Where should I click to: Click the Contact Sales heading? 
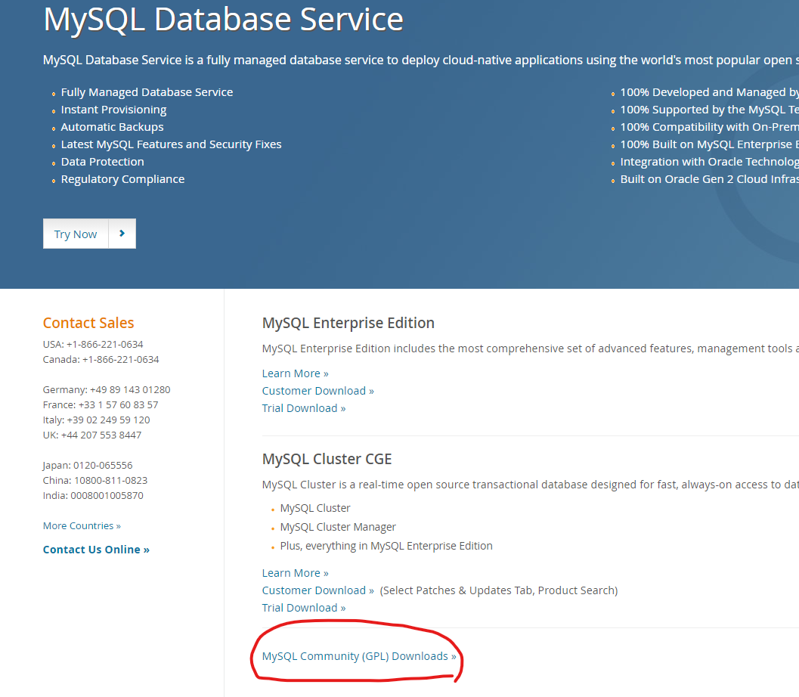coord(88,323)
